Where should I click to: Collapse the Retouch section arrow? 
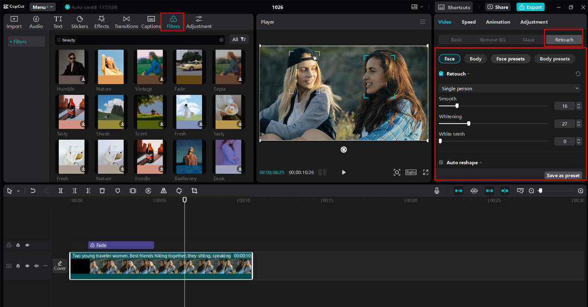469,74
